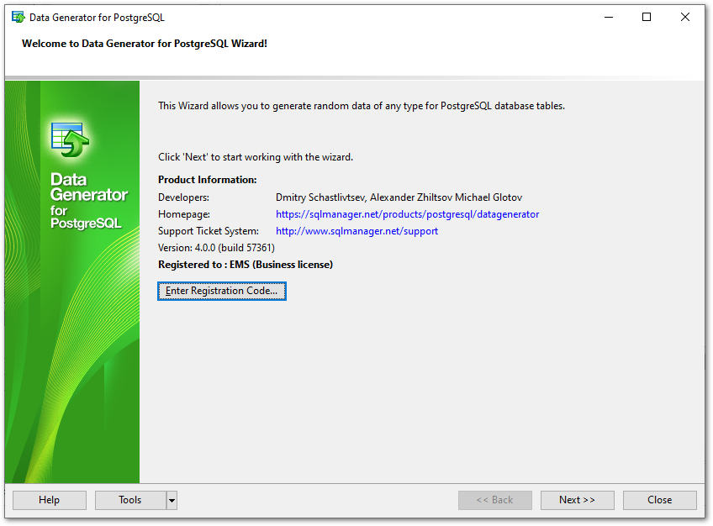Click the Data Generator title bar app icon
Screen dimensions: 713x526
tap(18, 18)
